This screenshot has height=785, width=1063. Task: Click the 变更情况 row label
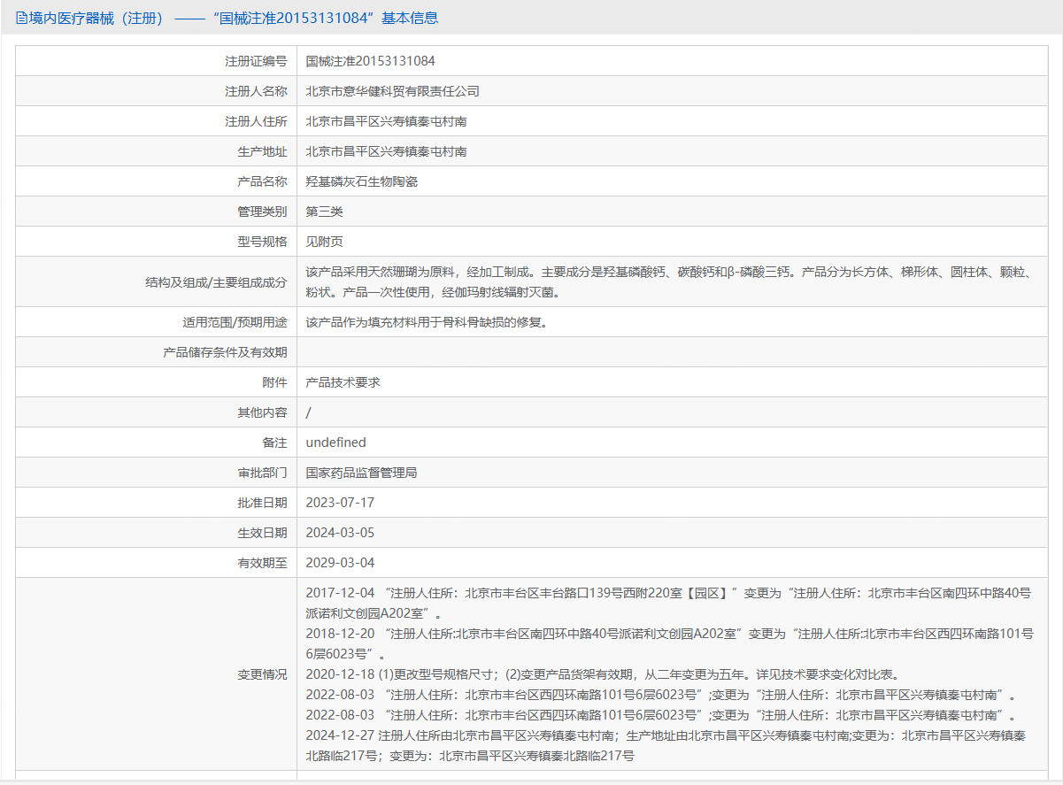point(262,674)
